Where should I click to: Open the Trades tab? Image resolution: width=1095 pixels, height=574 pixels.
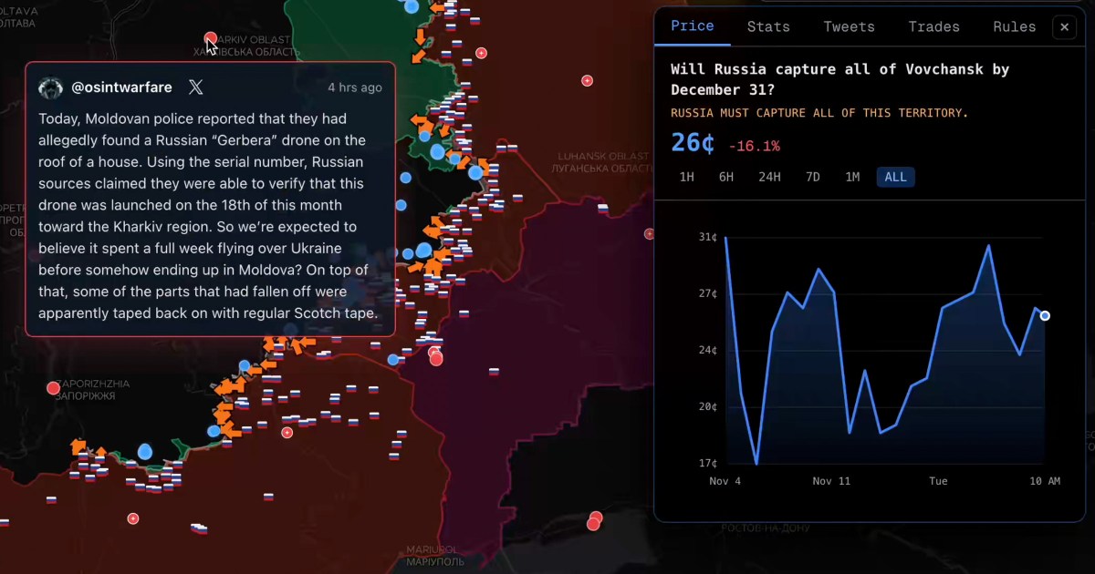click(x=933, y=26)
